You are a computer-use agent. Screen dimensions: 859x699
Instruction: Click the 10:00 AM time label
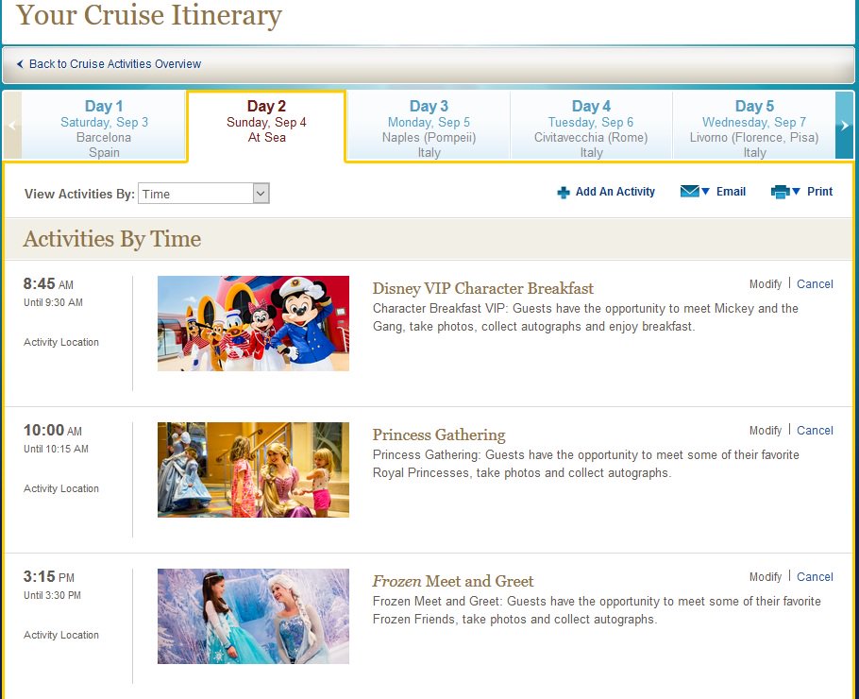(53, 431)
